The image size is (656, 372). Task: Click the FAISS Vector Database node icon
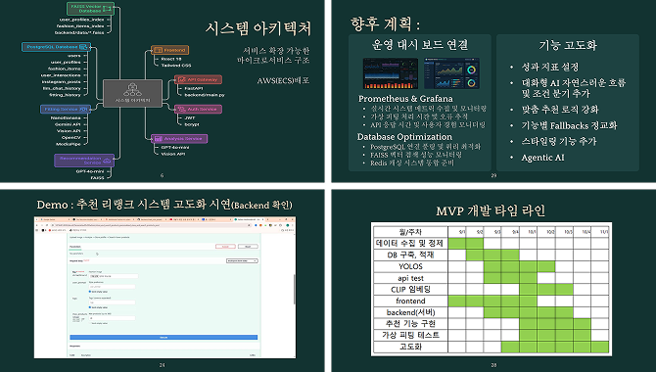point(107,8)
